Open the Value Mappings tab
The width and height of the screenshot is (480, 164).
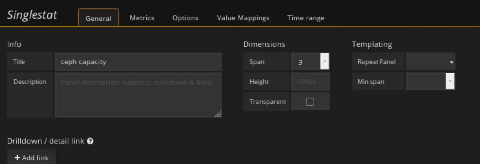(x=243, y=18)
